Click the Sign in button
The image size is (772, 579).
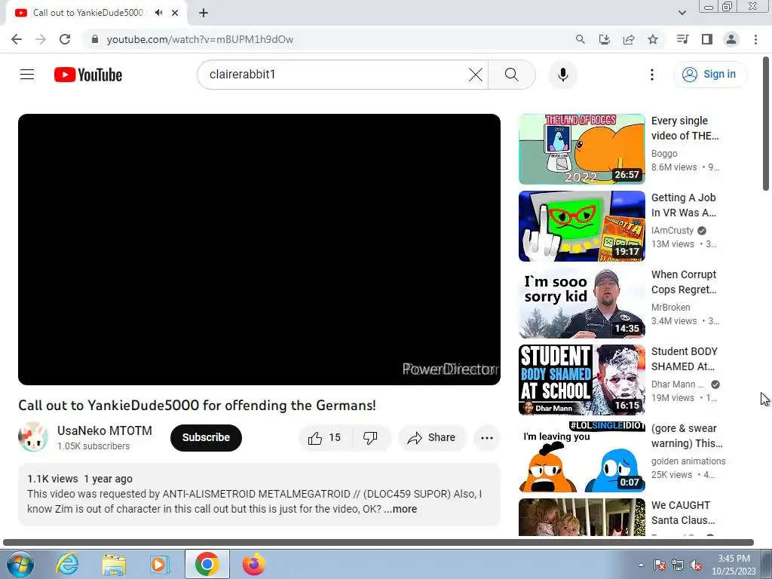click(710, 75)
